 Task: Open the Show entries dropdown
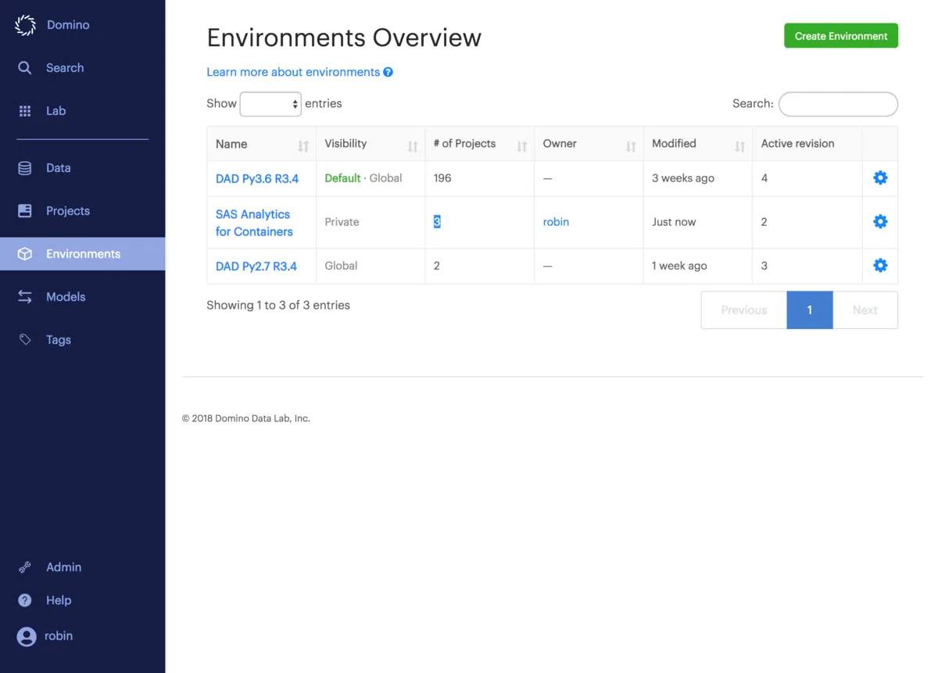[270, 104]
